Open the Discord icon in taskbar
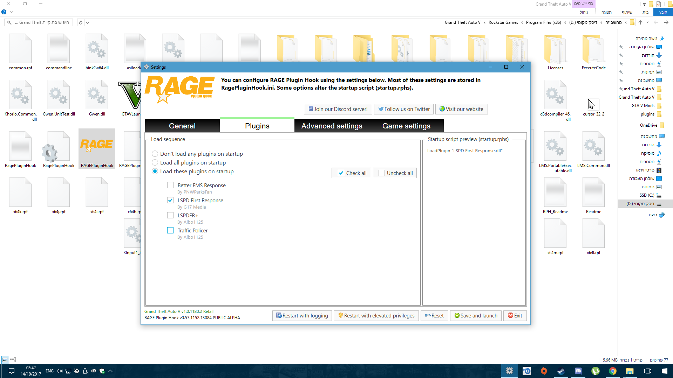This screenshot has width=673, height=378. [x=578, y=371]
